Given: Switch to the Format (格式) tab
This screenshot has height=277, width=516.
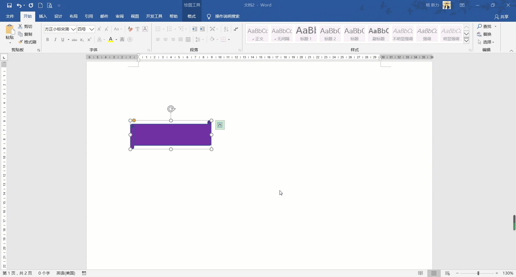Looking at the screenshot, I should pos(191,16).
